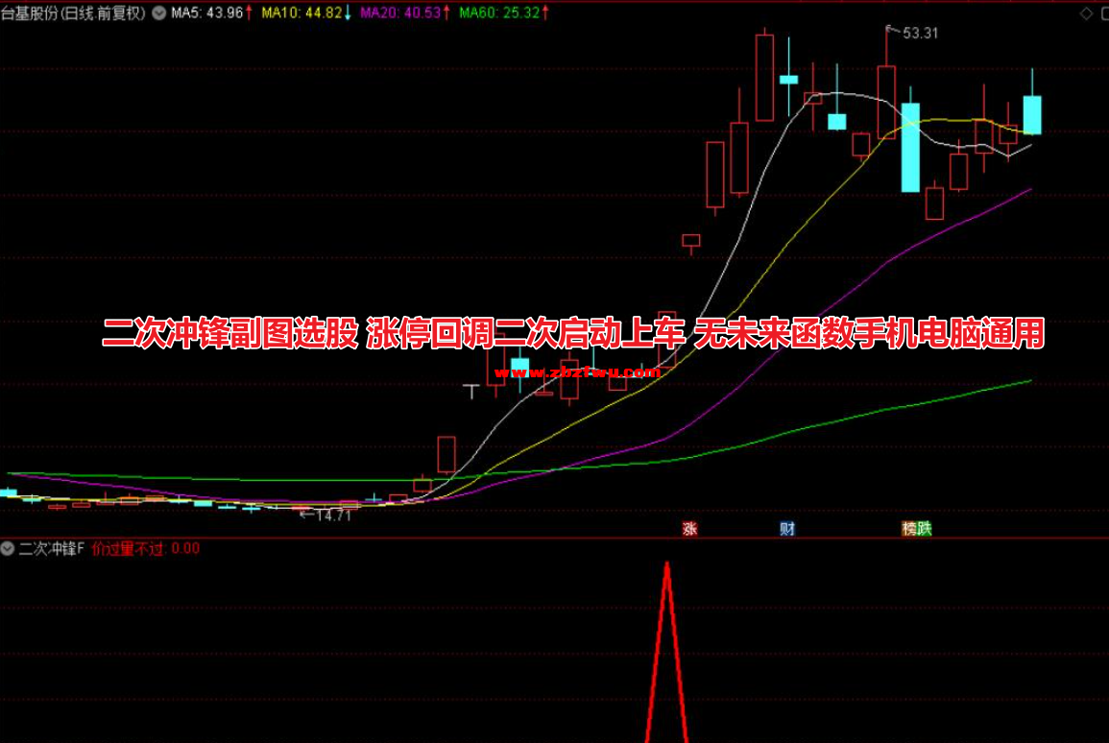The image size is (1109, 743).
Task: Click the 台基股份(日线.前复权) title text
Action: 74,12
